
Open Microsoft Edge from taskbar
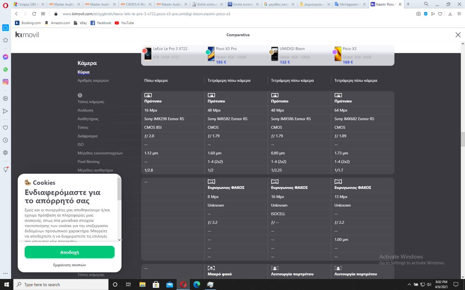[197, 284]
